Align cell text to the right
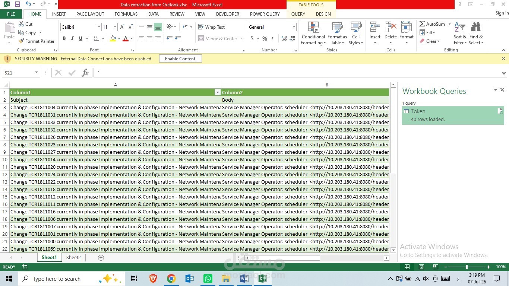This screenshot has width=509, height=286. click(158, 38)
